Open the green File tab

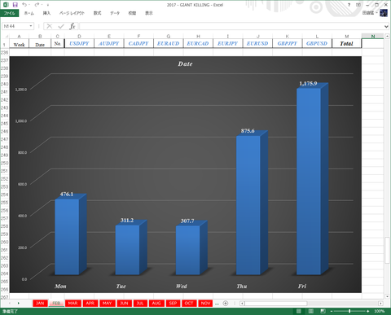coord(10,13)
